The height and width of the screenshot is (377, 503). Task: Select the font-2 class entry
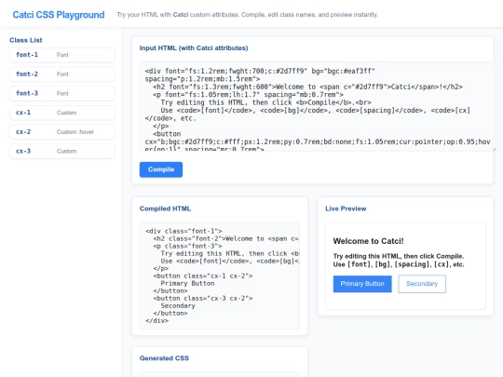62,74
